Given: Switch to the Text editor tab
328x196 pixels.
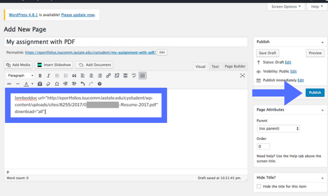Looking at the screenshot, I should coord(215,67).
